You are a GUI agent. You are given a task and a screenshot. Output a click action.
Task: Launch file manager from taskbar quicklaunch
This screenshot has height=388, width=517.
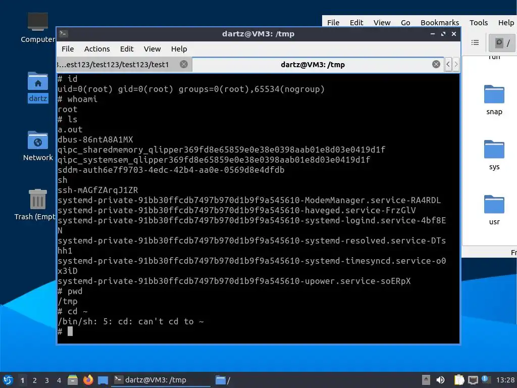(73, 380)
